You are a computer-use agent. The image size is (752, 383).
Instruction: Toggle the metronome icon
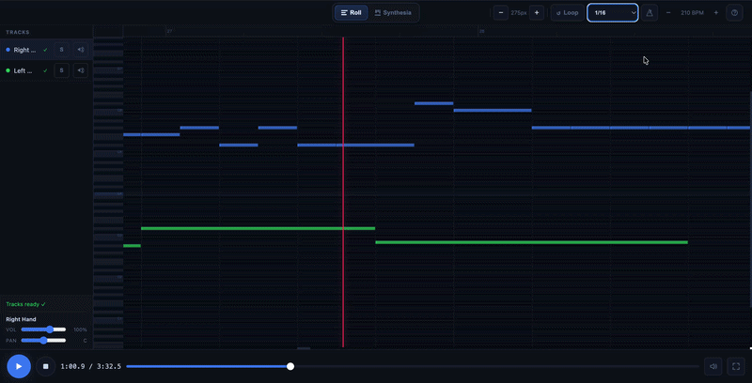[x=650, y=13]
